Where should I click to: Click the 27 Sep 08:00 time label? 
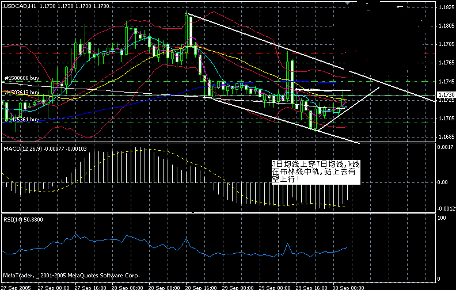(x=54, y=287)
